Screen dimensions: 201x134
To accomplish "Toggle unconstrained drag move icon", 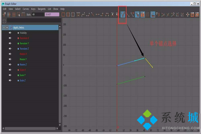I will (188, 14).
